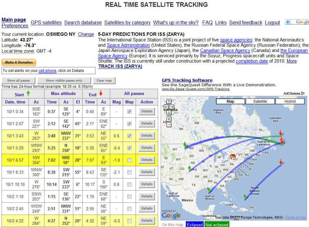The width and height of the screenshot is (309, 227).
Task: Switch the map to Satellite view
Action: (x=260, y=101)
